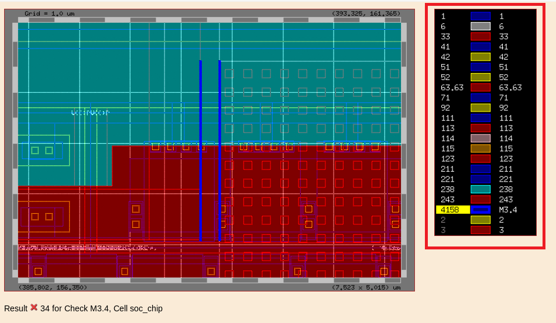The image size is (556, 323).
Task: Click the red swatch for layer 243
Action: coord(481,200)
